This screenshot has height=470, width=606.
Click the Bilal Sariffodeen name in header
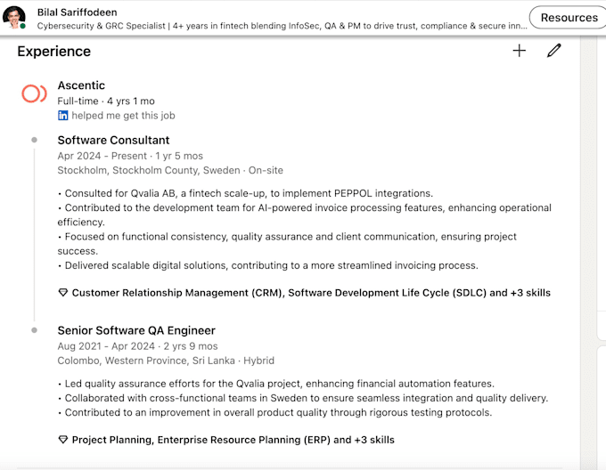point(77,12)
